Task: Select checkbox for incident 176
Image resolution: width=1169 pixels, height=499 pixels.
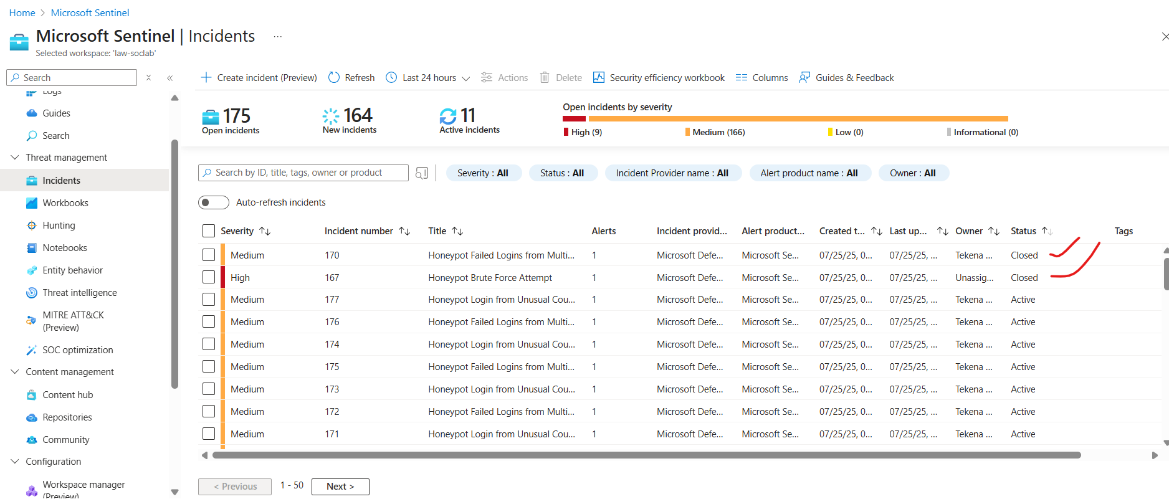Action: point(209,322)
